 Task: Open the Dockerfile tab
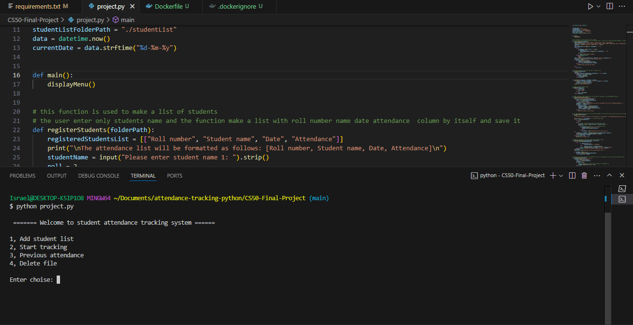[x=167, y=6]
